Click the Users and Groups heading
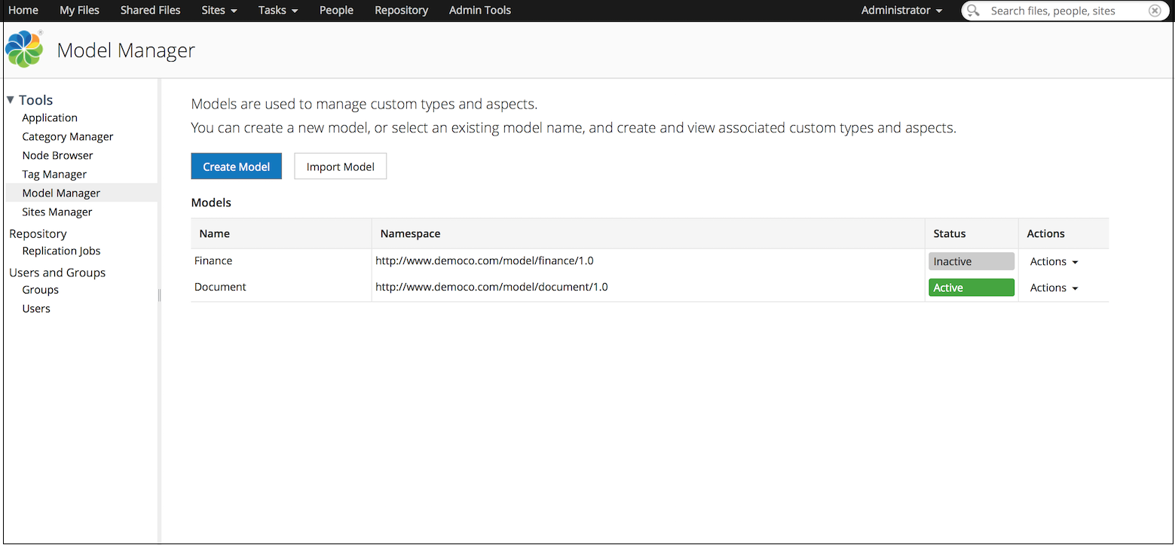 click(57, 272)
